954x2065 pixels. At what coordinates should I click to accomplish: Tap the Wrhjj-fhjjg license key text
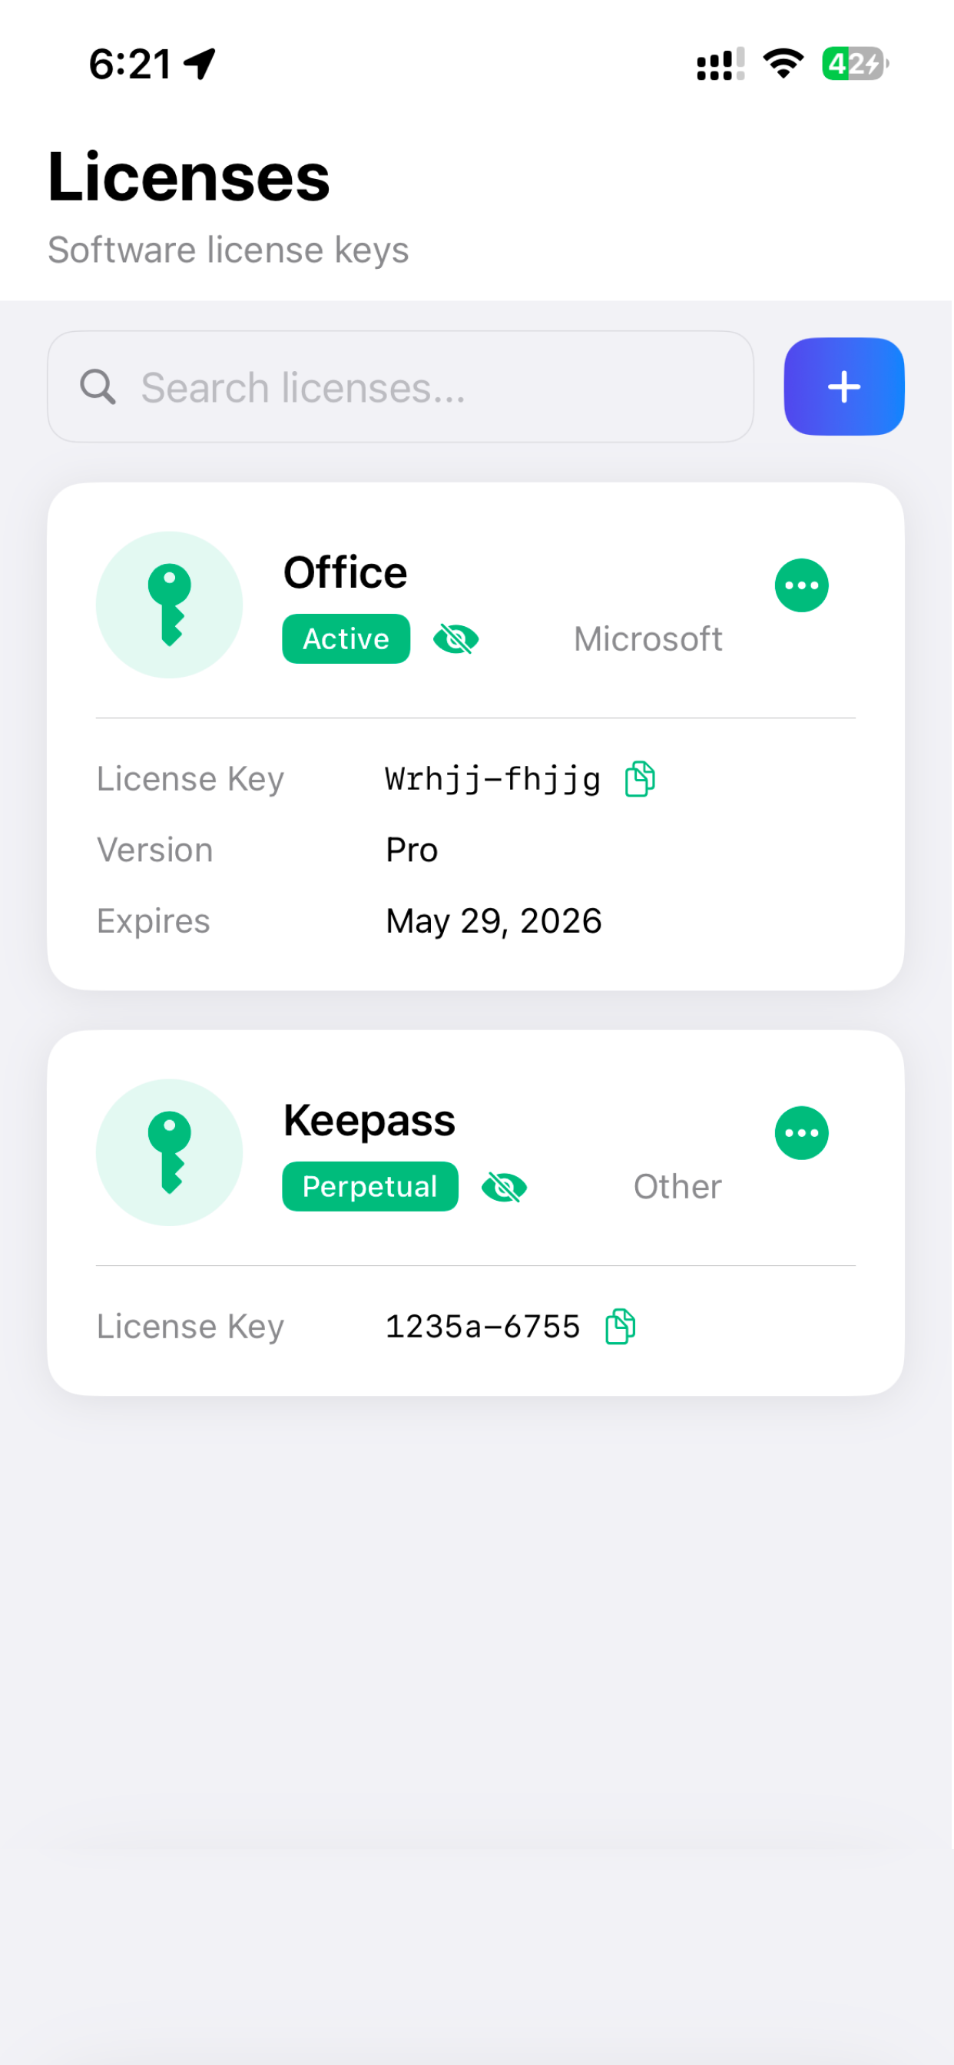coord(493,779)
